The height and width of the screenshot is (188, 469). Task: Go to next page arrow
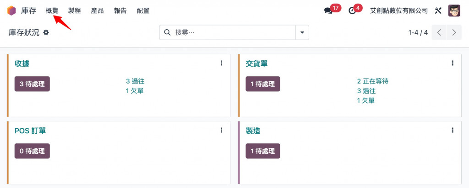[454, 32]
